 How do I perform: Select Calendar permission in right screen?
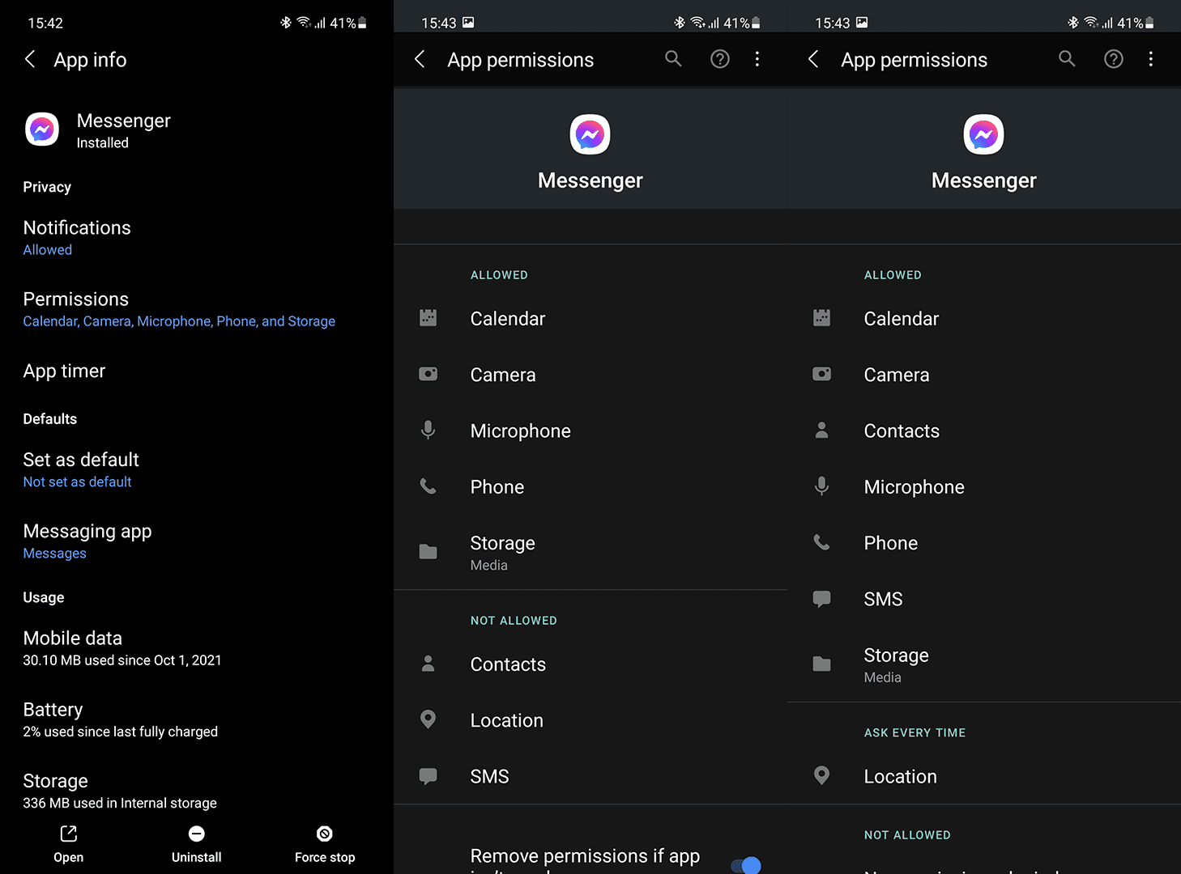click(x=984, y=318)
